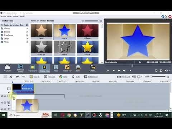Open the volume dropdown arrow

click(170, 71)
